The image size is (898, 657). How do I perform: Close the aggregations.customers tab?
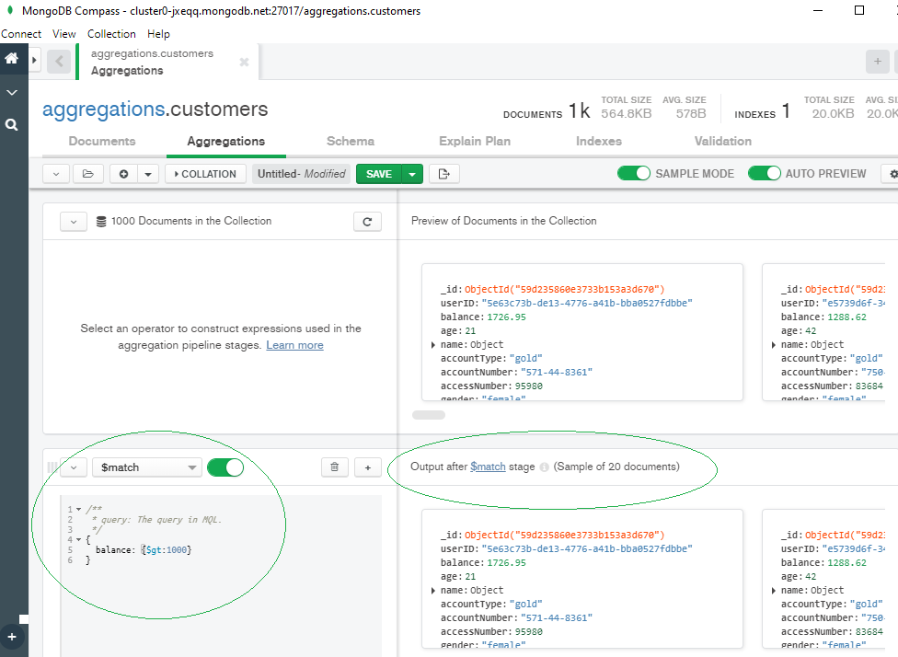(x=244, y=63)
